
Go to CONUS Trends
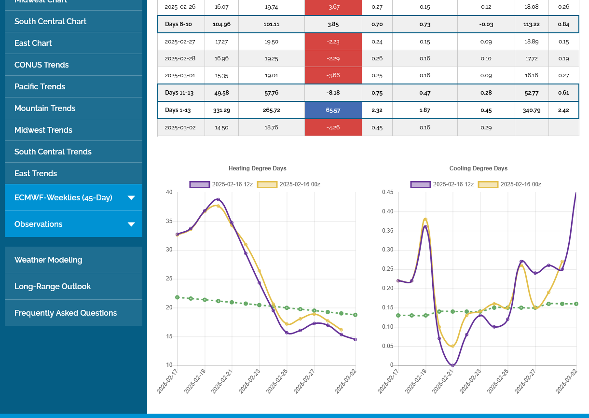point(41,65)
